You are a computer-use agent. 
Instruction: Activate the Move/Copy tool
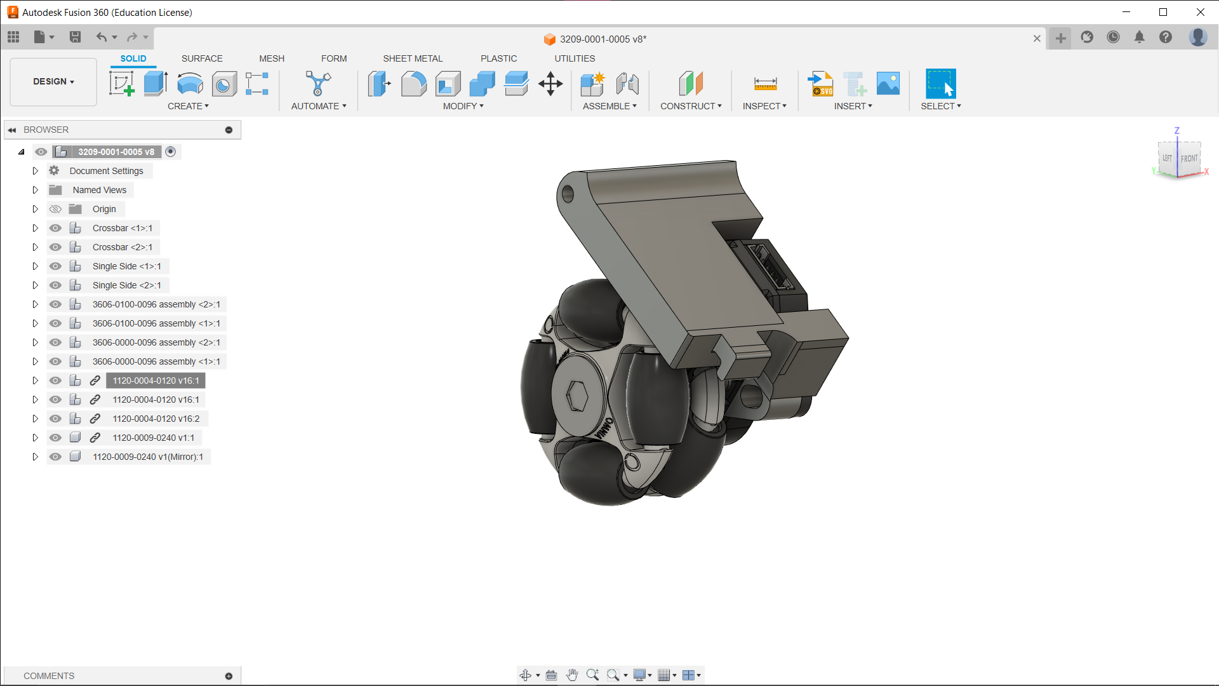tap(550, 83)
